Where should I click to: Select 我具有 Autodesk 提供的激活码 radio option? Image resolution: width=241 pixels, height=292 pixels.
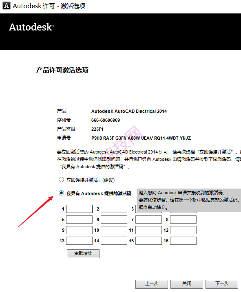[x=61, y=193]
